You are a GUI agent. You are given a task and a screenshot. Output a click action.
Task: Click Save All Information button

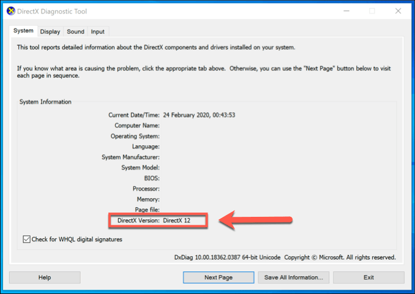pos(294,277)
